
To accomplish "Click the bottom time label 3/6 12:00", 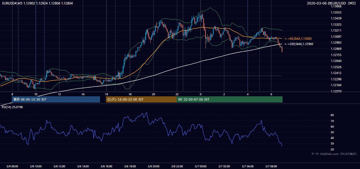I will 59,166.
